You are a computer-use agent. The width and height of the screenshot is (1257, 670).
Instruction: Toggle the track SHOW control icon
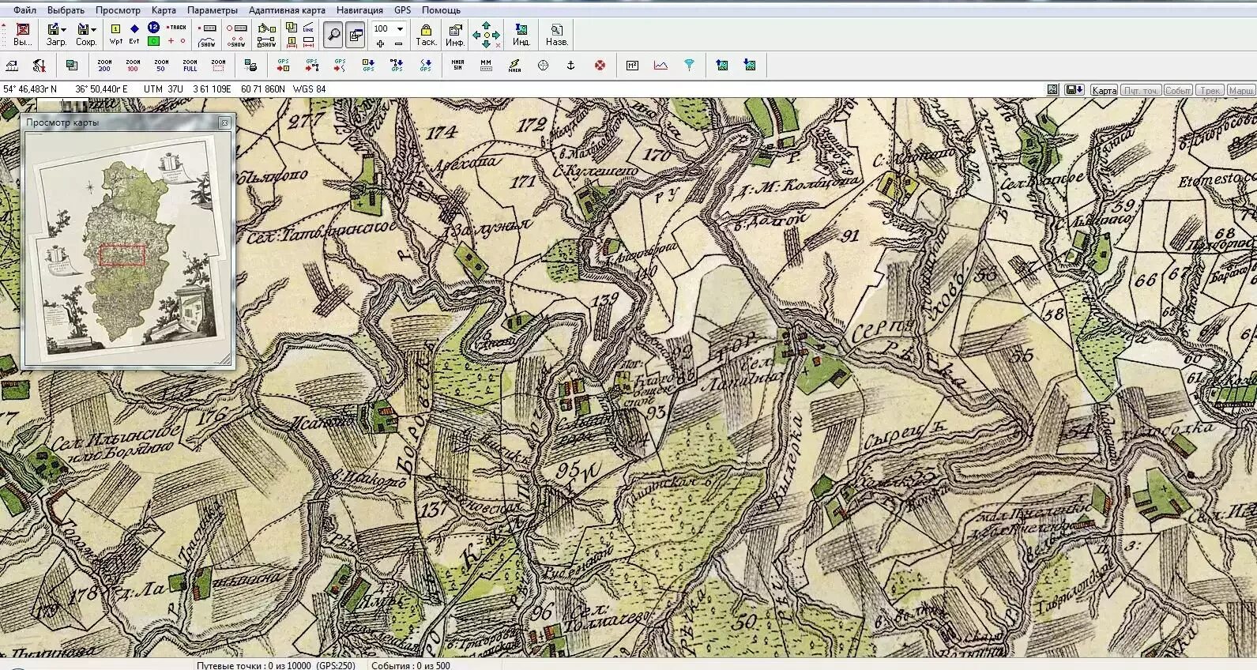(x=208, y=41)
